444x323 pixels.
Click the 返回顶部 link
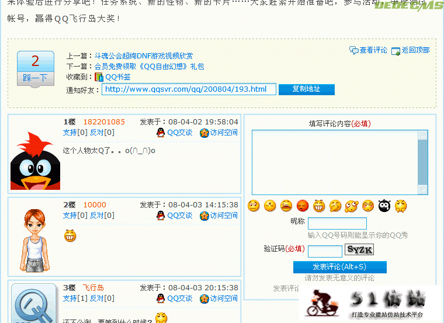(415, 50)
